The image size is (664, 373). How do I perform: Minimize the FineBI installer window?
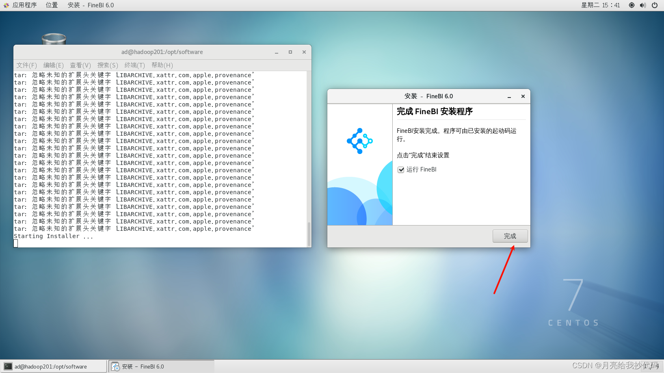coord(509,96)
